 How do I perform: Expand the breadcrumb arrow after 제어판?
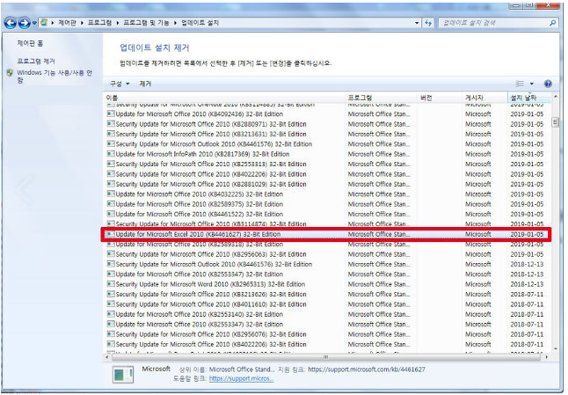click(x=83, y=23)
